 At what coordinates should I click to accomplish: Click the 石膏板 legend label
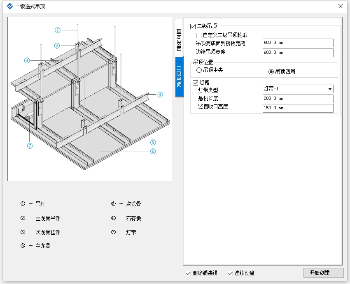133,218
